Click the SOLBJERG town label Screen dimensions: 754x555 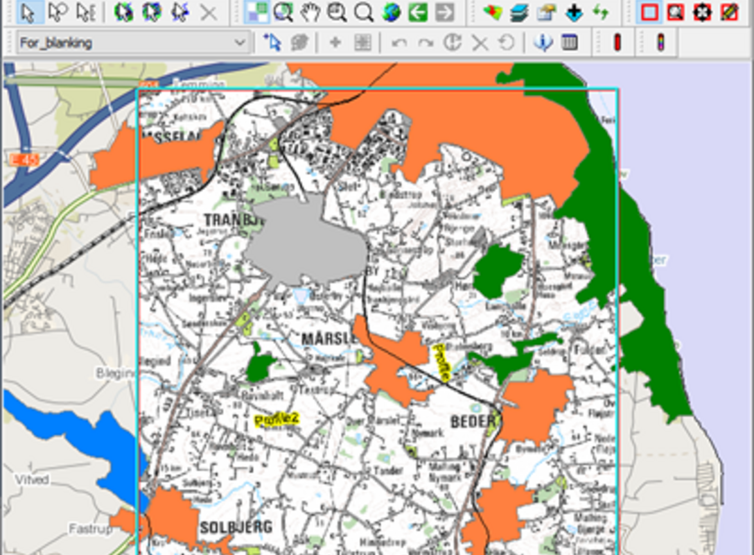tap(236, 527)
